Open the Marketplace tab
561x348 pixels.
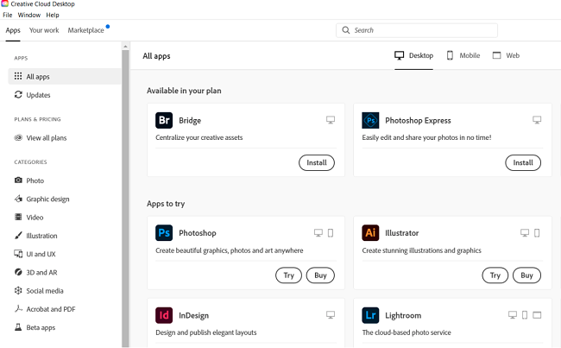pyautogui.click(x=85, y=30)
